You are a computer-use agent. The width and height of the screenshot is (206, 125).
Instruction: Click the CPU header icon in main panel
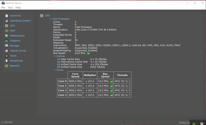(42, 16)
